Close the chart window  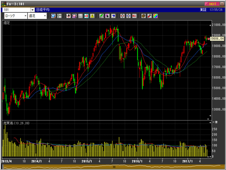(x=222, y=4)
